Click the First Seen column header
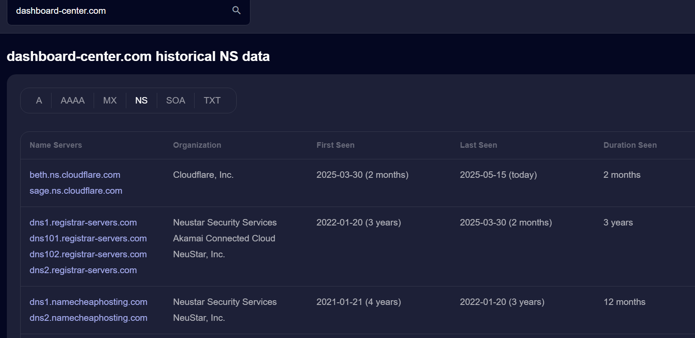Image resolution: width=695 pixels, height=338 pixels. pyautogui.click(x=335, y=145)
